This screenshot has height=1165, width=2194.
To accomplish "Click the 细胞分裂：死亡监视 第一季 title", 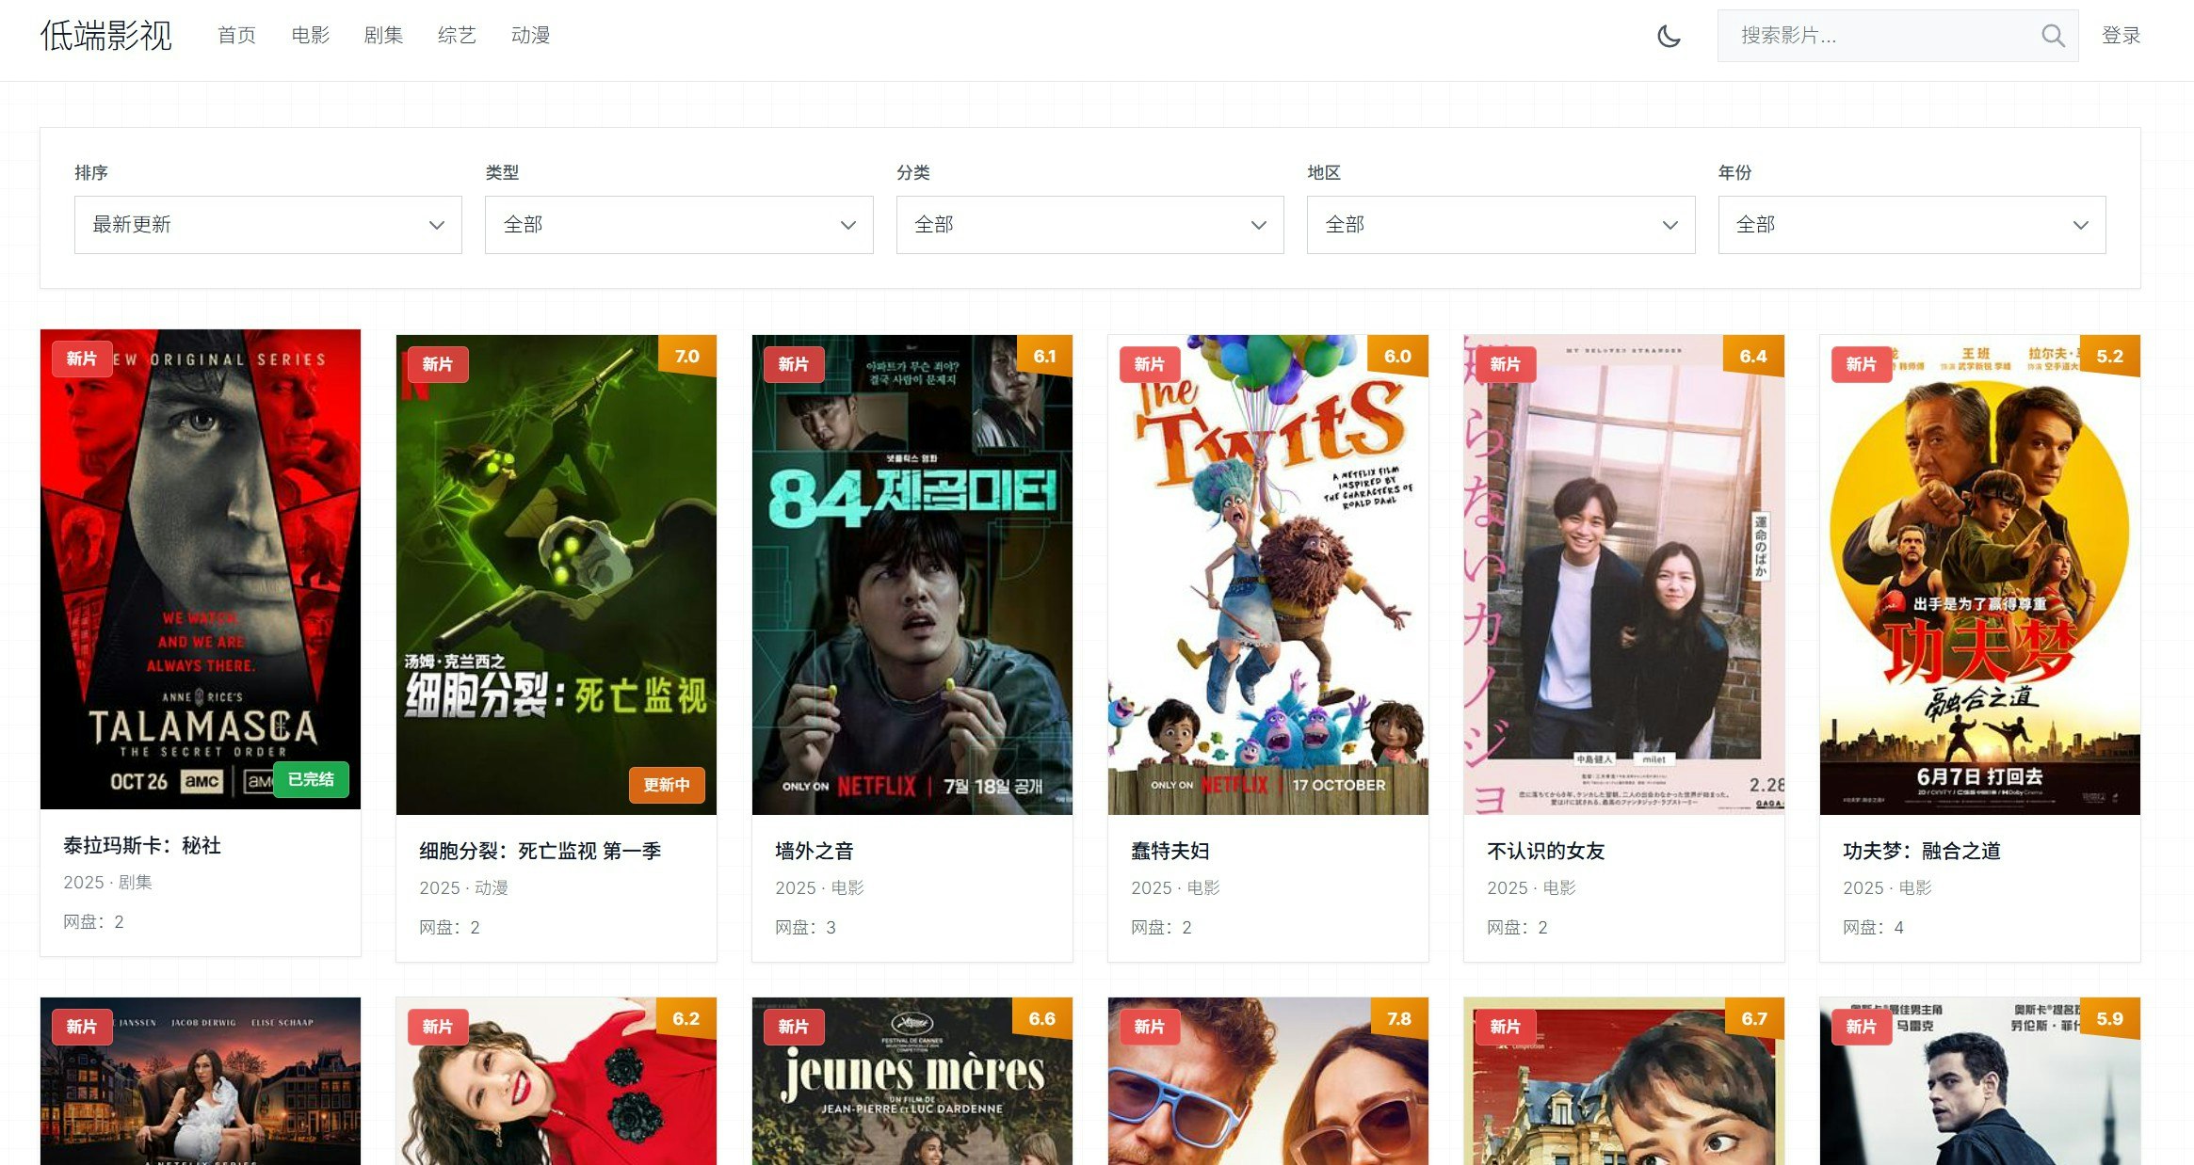I will click(540, 851).
